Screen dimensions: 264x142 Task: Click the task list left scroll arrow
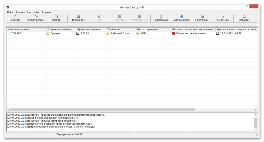(8, 110)
